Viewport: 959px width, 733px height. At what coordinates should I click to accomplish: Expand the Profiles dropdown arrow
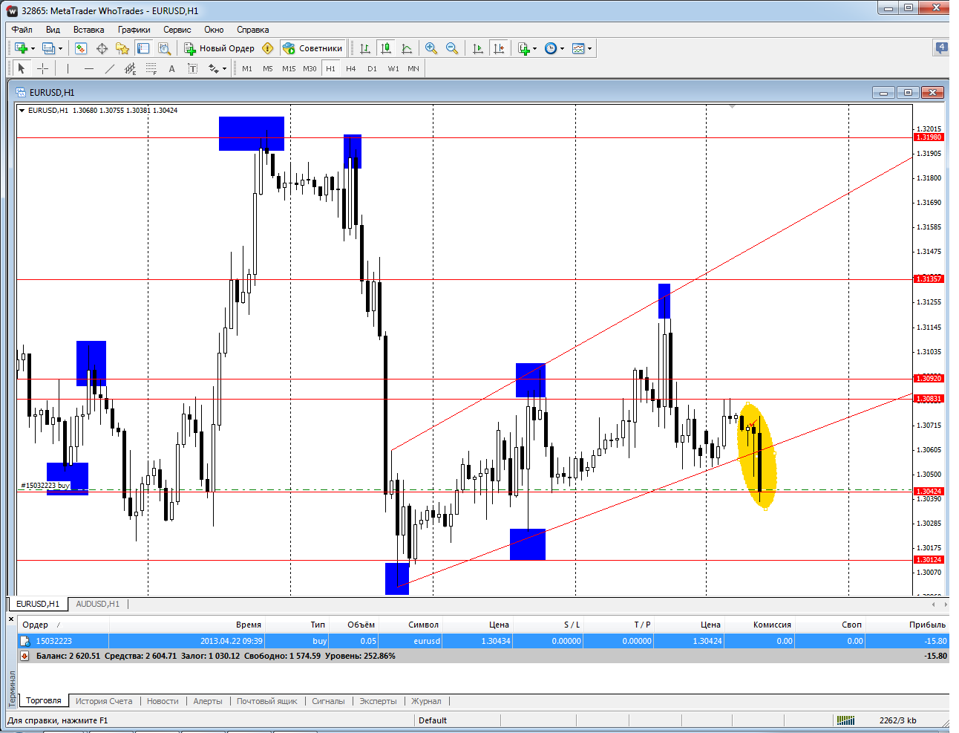(60, 49)
